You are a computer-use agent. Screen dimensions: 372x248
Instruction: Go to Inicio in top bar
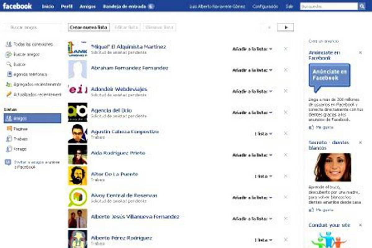coord(48,6)
